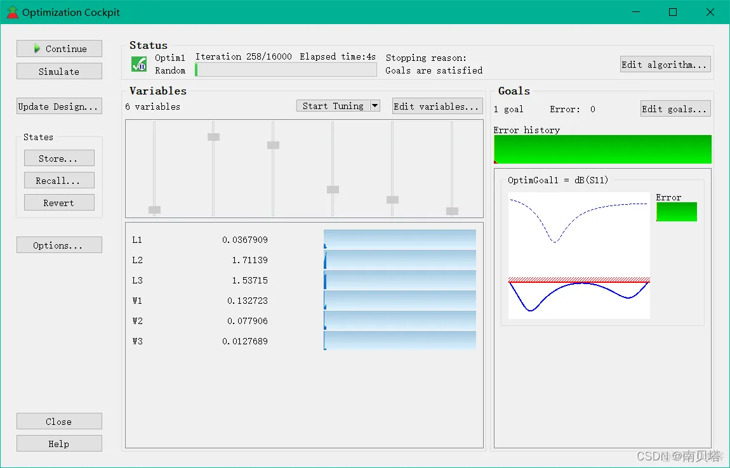Click the OptimGoal1 = dB(S11) label
Image resolution: width=730 pixels, height=468 pixels.
558,180
